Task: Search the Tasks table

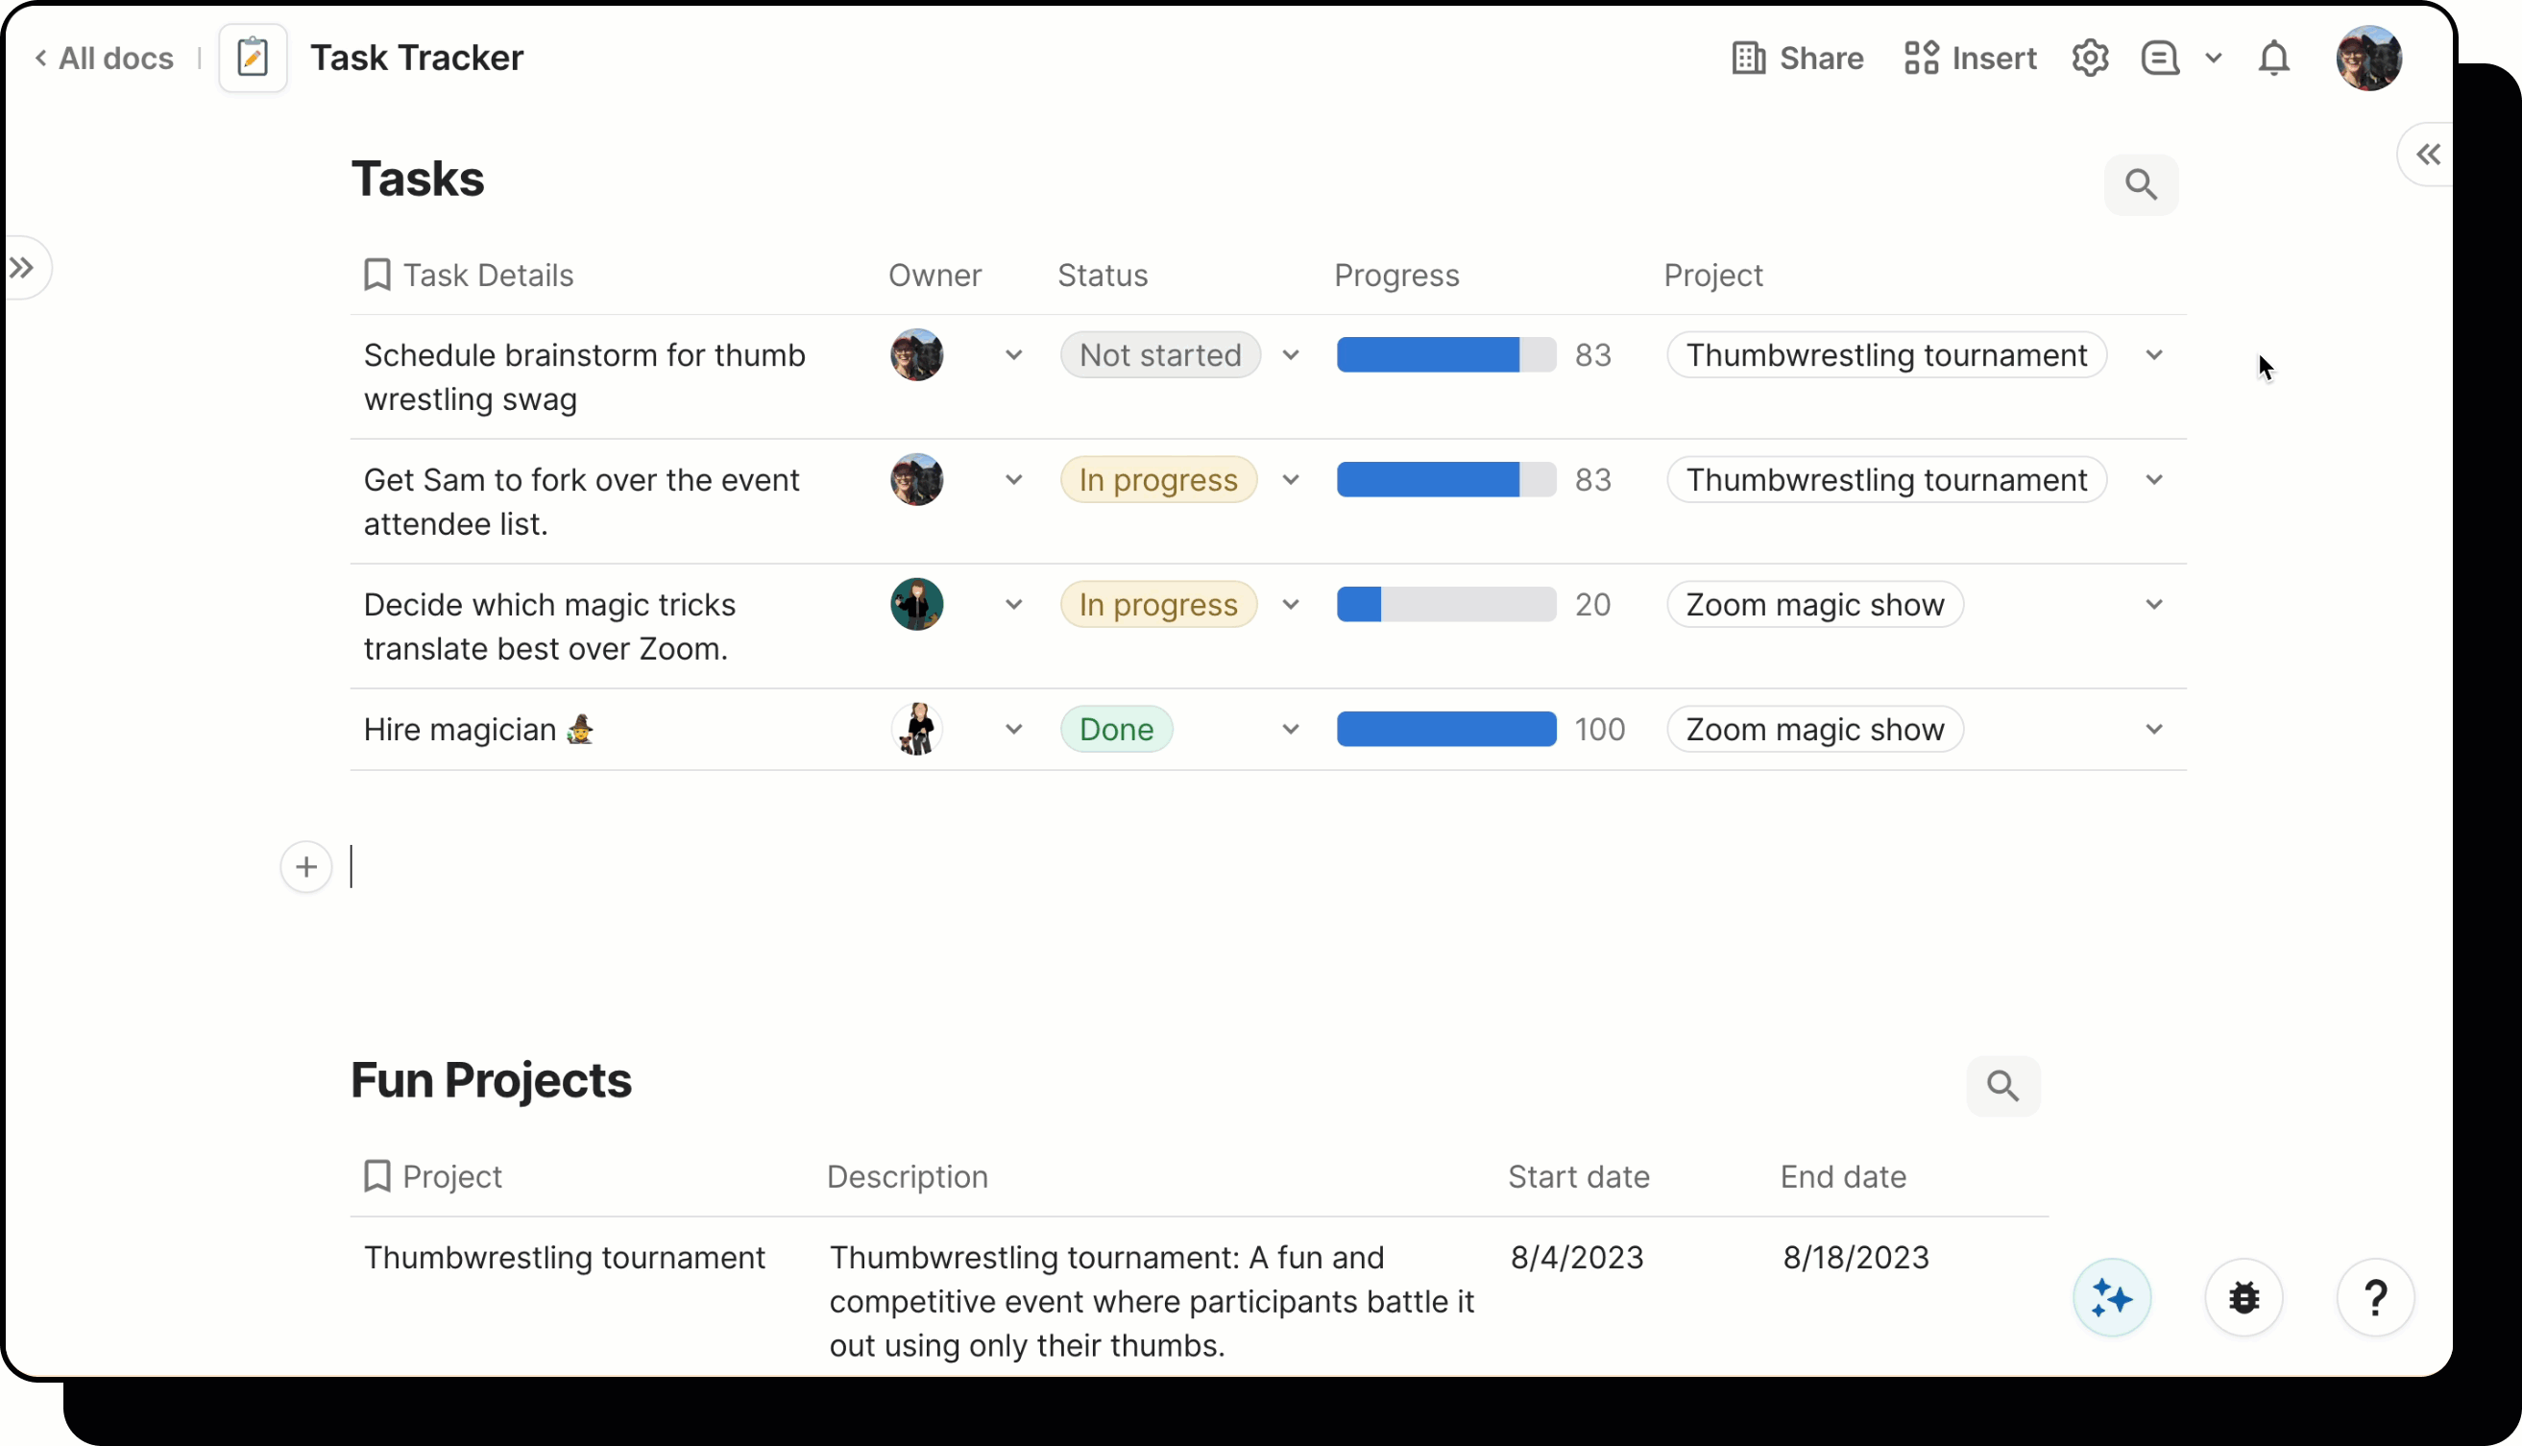Action: click(x=2141, y=184)
